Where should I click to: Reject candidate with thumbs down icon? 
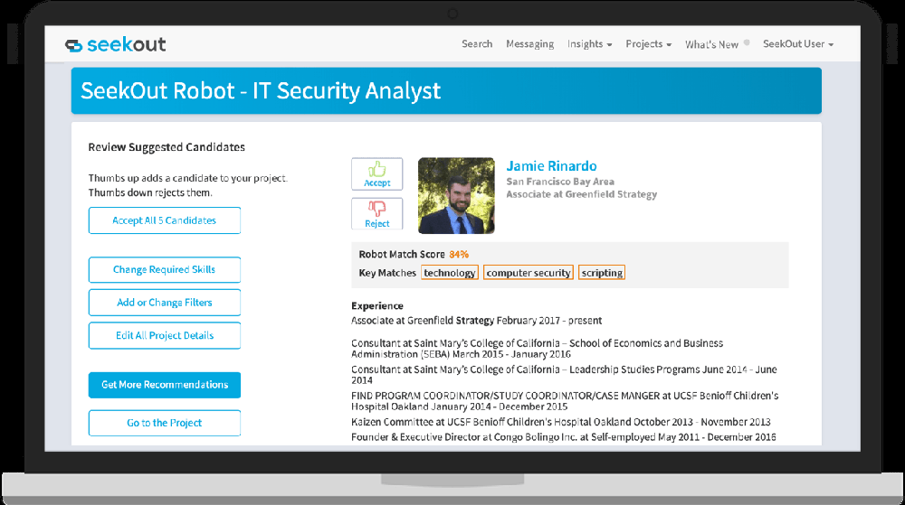(376, 213)
